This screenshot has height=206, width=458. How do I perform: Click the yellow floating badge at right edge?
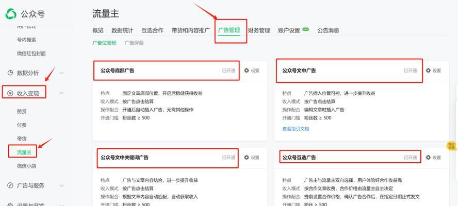point(452,146)
